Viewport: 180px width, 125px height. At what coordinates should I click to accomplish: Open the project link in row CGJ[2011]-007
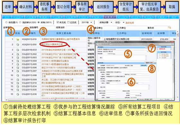(62, 71)
